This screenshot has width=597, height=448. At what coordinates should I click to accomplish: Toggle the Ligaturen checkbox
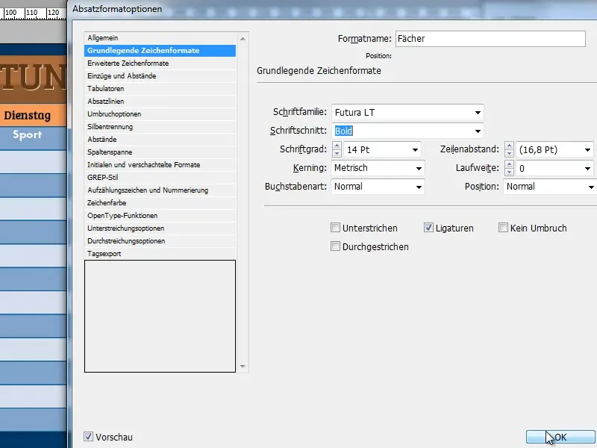tap(428, 228)
